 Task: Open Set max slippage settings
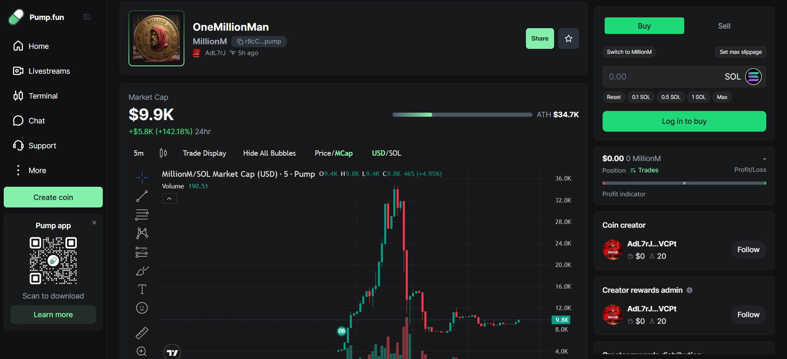coord(741,52)
